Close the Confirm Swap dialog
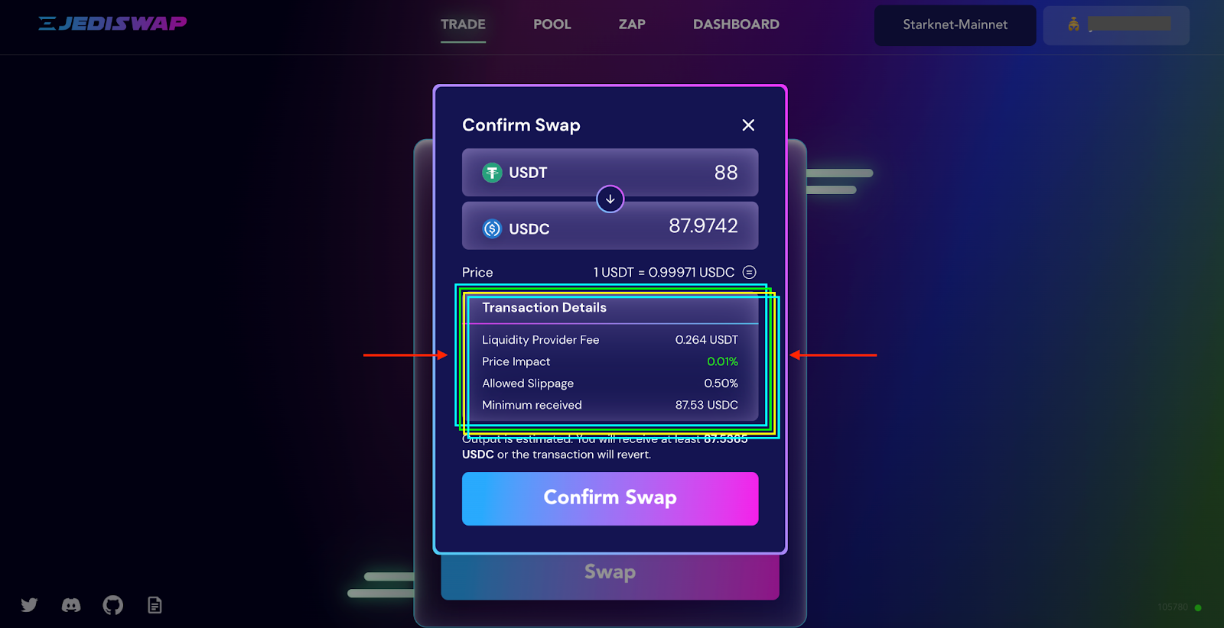This screenshot has height=628, width=1224. (x=748, y=125)
